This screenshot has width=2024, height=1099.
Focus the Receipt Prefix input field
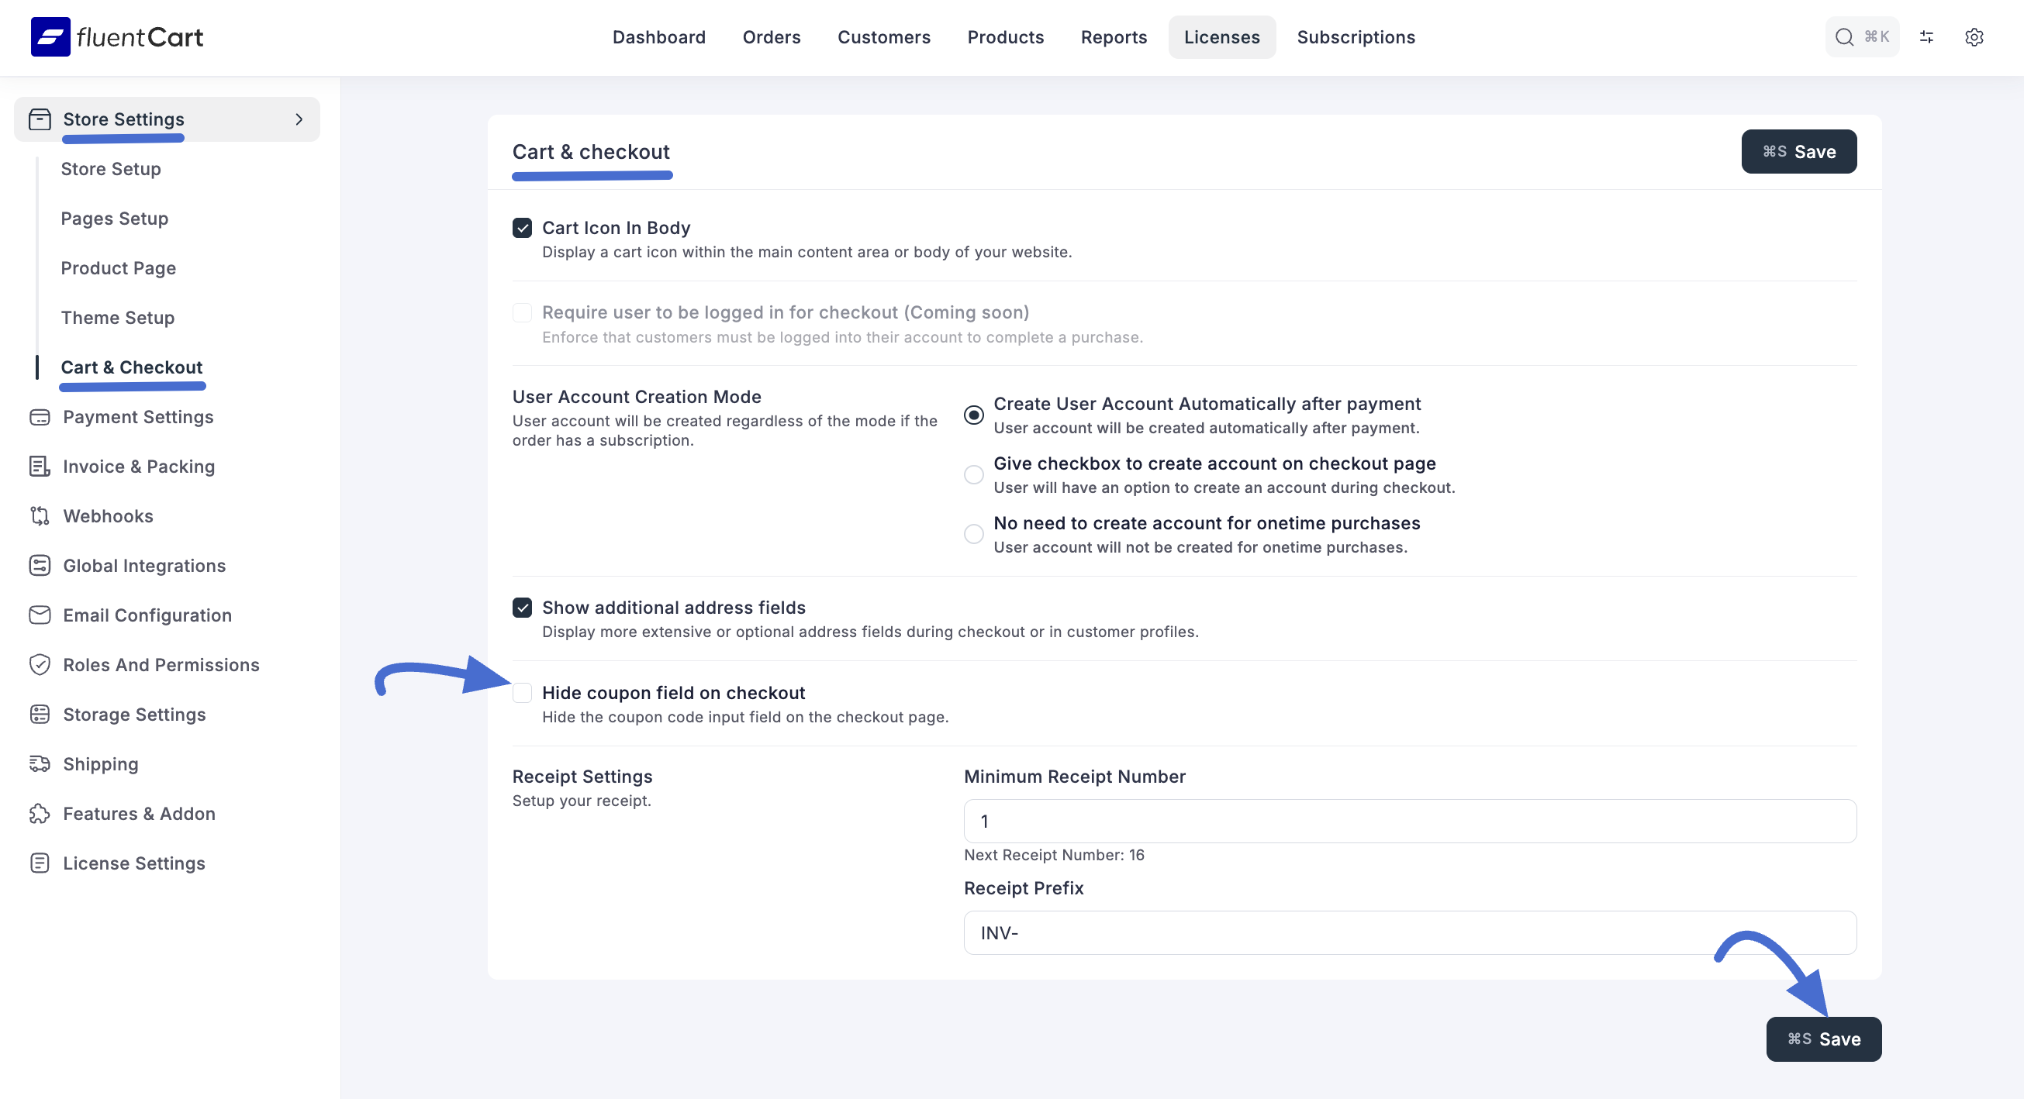click(1410, 932)
